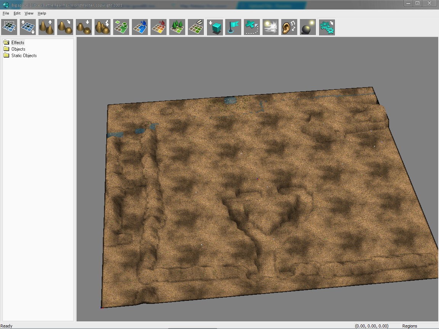The height and width of the screenshot is (329, 439).
Task: Activate the place object cube tool
Action: coord(215,27)
